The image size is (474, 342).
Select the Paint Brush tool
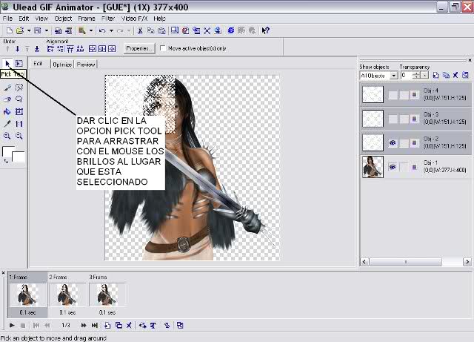7,88
